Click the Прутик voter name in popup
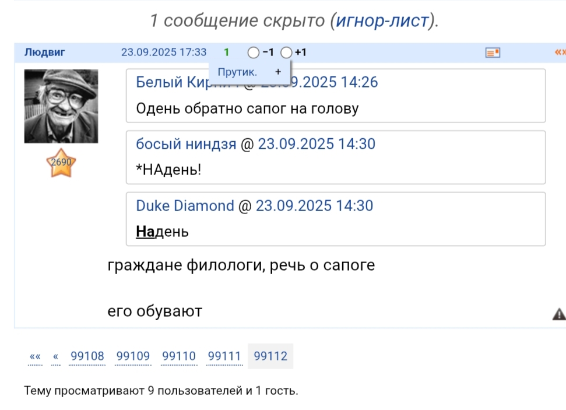 click(237, 72)
